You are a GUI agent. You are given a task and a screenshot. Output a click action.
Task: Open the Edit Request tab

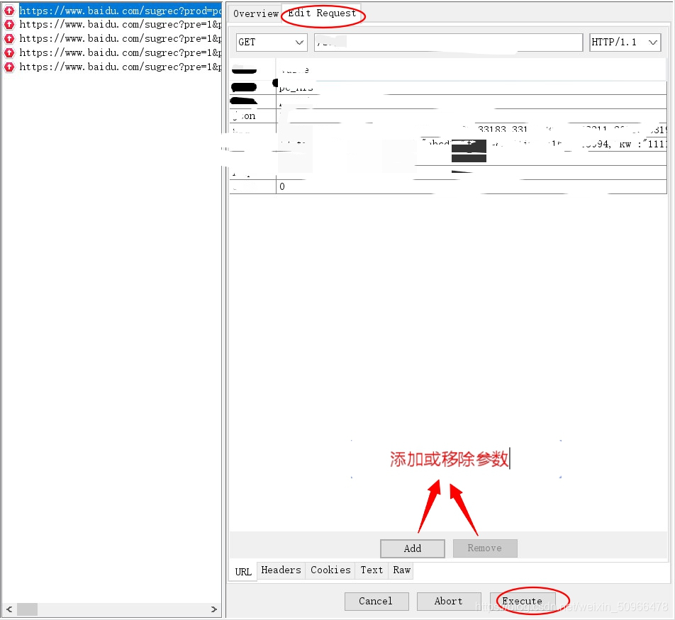coord(322,13)
